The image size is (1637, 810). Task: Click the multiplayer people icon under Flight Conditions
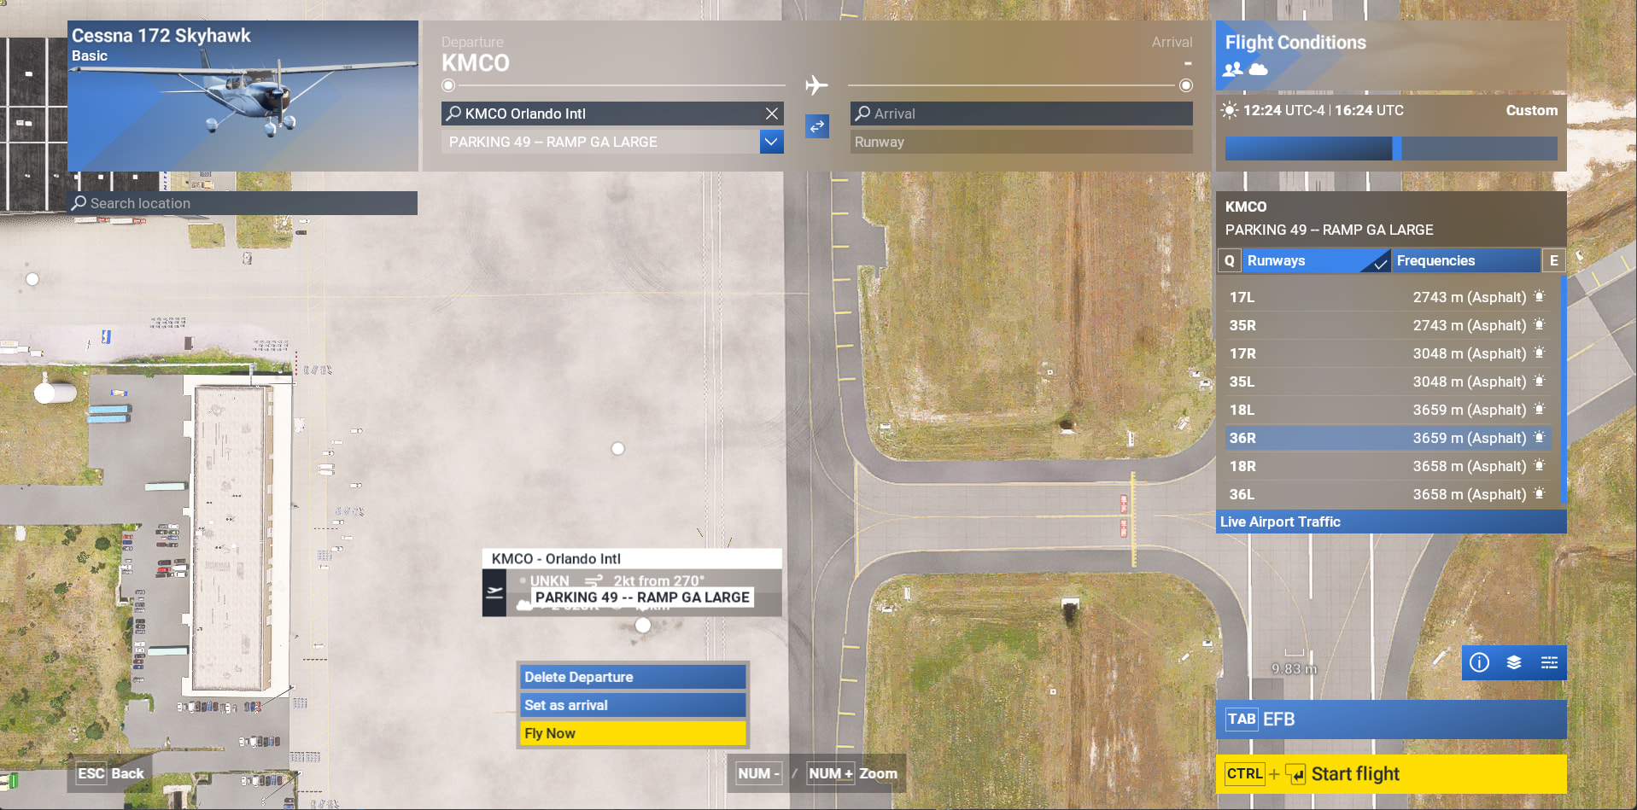point(1233,69)
